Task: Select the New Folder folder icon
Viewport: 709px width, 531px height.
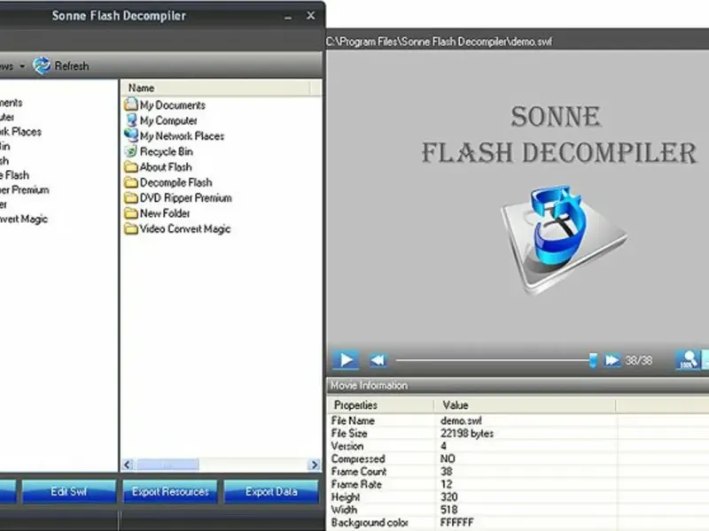Action: pos(130,212)
